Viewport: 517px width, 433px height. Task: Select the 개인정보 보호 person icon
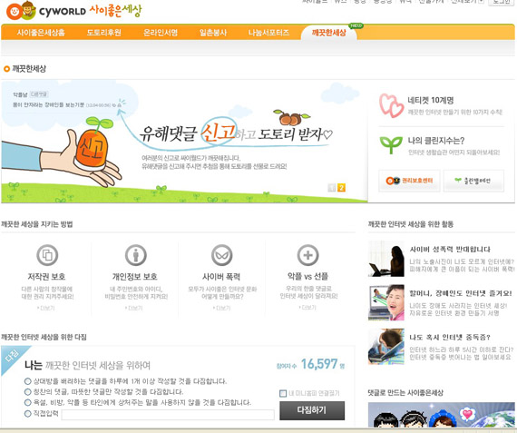pyautogui.click(x=135, y=255)
